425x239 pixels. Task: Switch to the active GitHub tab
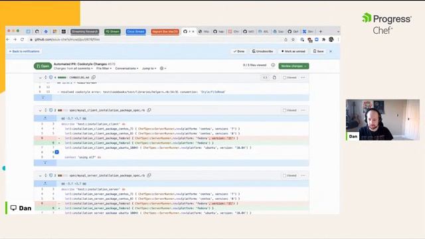189,31
